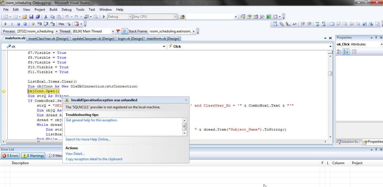Viewport: 383px width, 187px height.
Task: Open the Click method name dropdown
Action: [x=330, y=46]
